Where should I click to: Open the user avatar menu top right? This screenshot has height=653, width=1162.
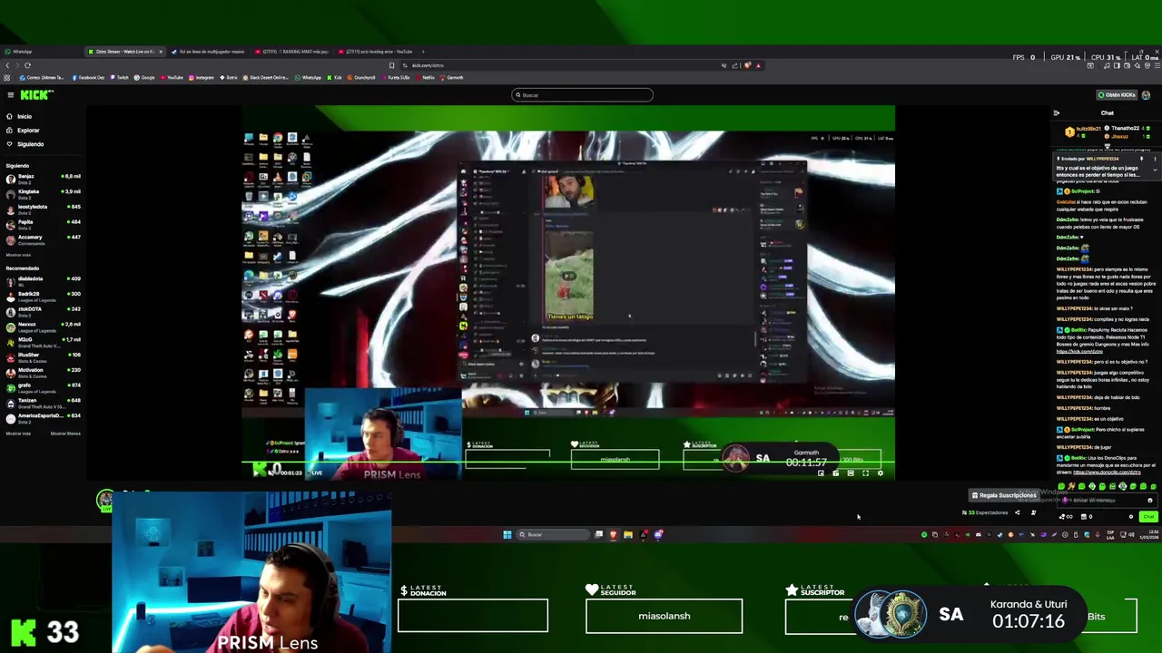click(x=1146, y=94)
